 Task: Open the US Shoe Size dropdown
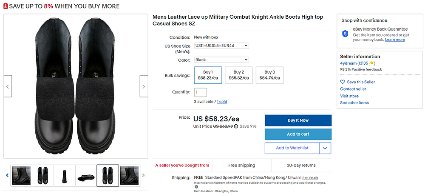click(221, 46)
